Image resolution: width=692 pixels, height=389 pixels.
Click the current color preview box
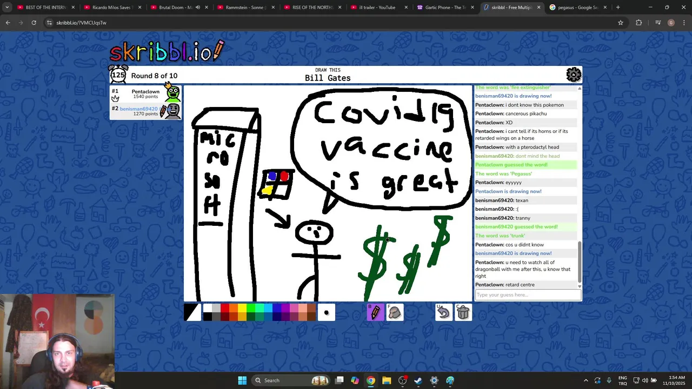click(192, 312)
